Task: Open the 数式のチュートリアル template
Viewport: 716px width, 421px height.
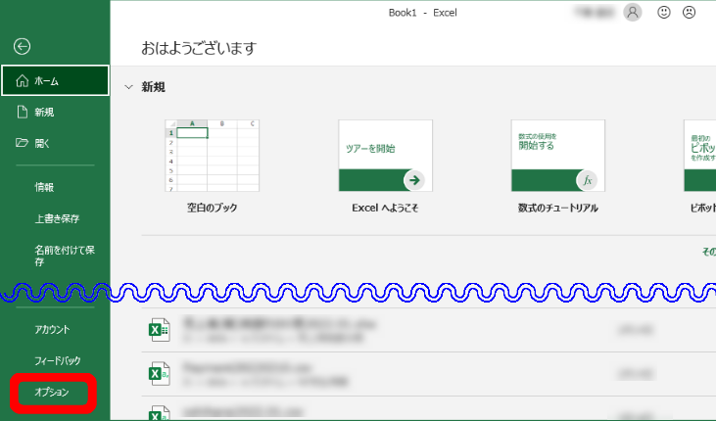Action: point(558,157)
